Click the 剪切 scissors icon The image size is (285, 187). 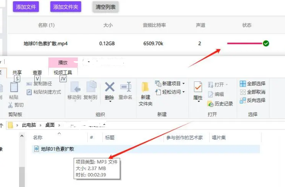point(10,105)
